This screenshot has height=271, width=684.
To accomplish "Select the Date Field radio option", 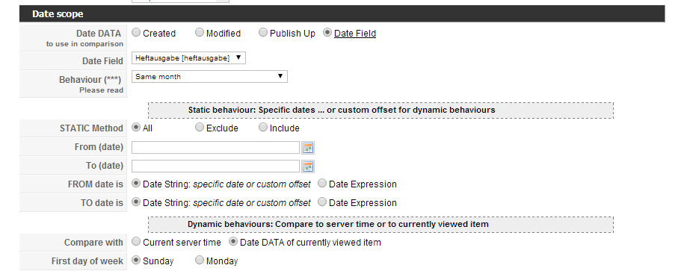I will (327, 33).
